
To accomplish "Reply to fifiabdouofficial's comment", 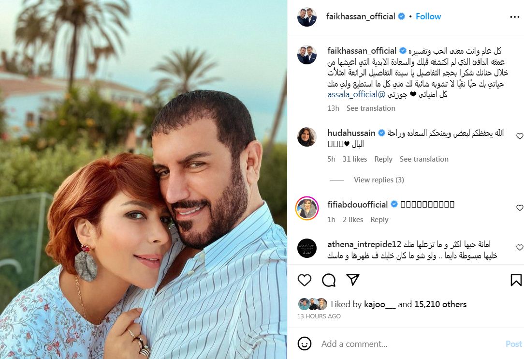I will click(379, 220).
